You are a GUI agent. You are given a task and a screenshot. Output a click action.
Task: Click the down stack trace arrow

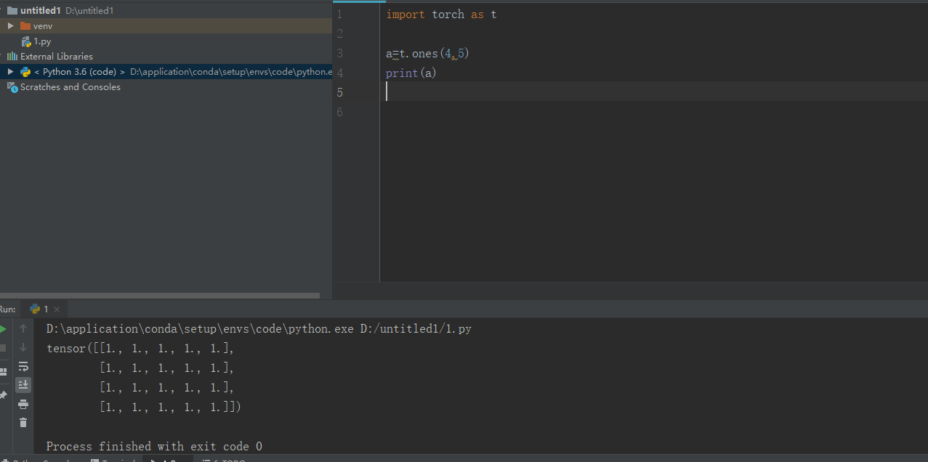pyautogui.click(x=23, y=347)
